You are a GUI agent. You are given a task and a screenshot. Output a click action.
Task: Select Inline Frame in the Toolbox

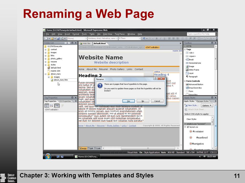pyautogui.click(x=192, y=70)
